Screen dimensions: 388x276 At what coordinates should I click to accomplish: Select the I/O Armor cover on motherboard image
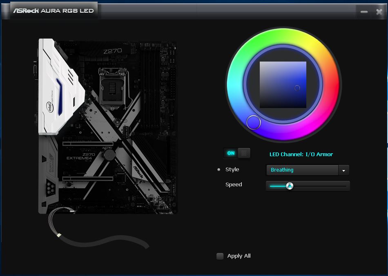(60, 86)
